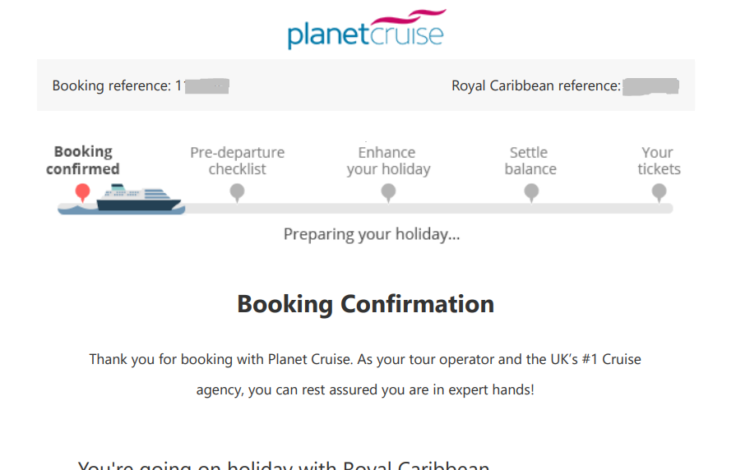
Task: Click the Royal Caribbean reference label
Action: coord(536,85)
